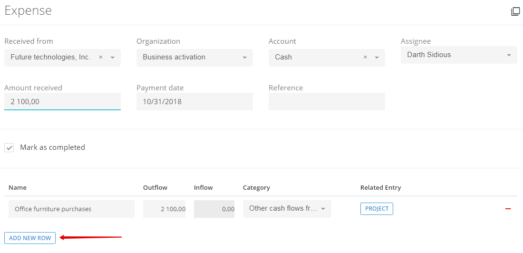
Task: Focus the Amount received input field
Action: pyautogui.click(x=62, y=101)
